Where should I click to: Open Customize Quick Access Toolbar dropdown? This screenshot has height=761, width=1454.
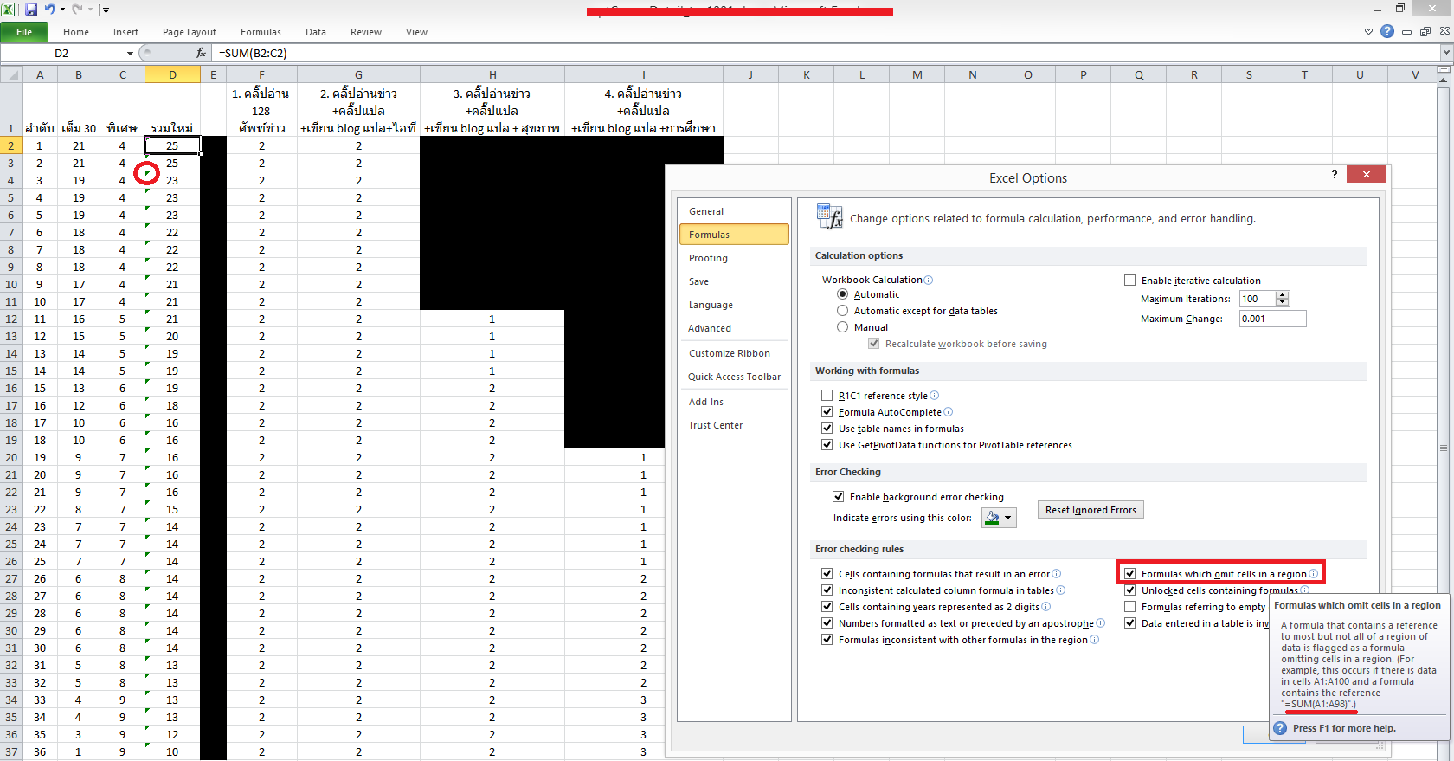click(106, 10)
